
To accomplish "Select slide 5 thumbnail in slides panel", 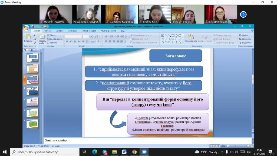I will tap(32, 102).
